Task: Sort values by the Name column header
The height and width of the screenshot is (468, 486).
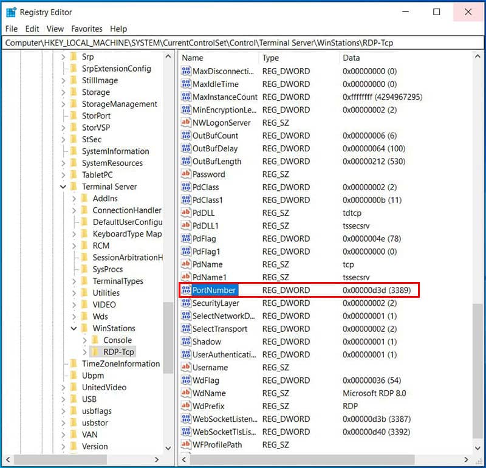Action: coord(219,58)
